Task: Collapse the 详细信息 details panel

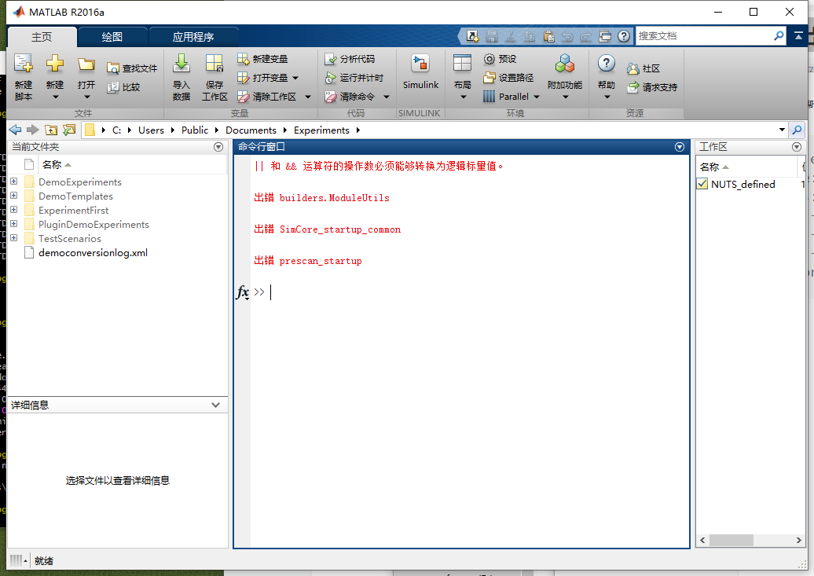Action: coord(214,405)
